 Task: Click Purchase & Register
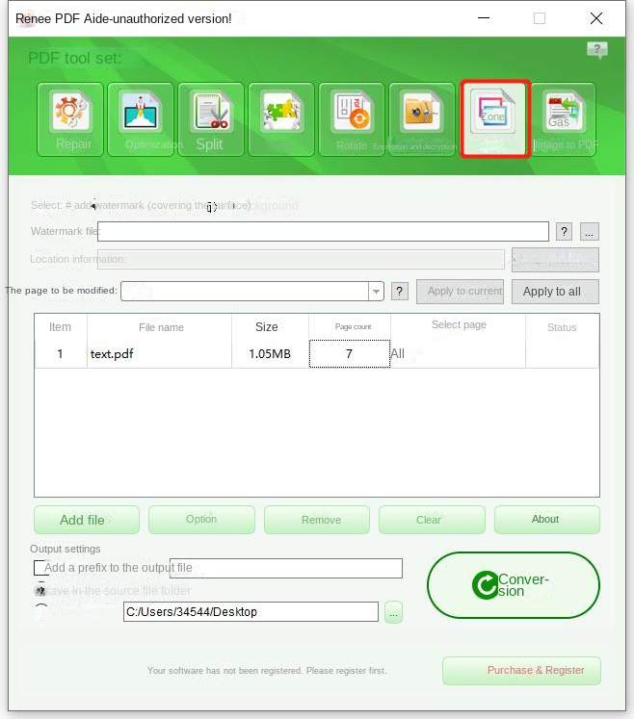pos(521,670)
